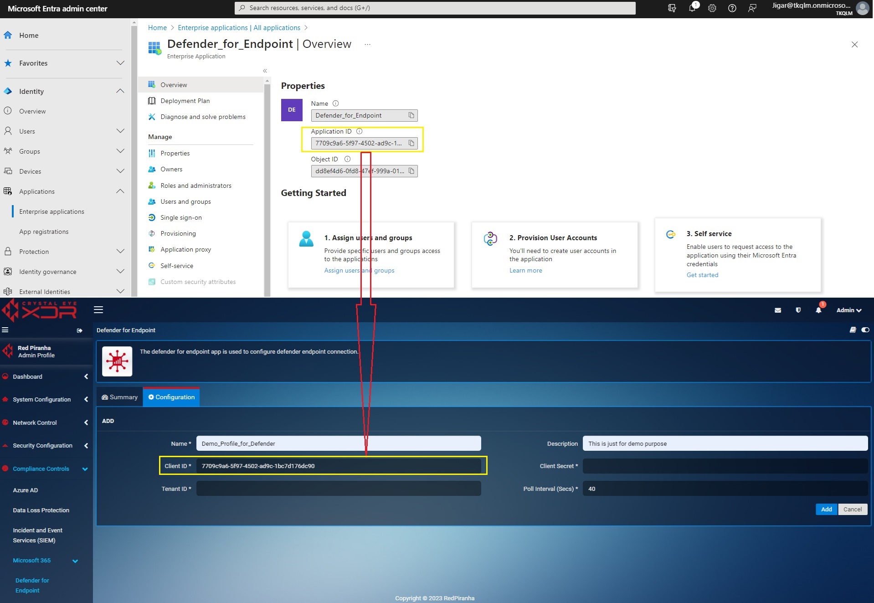874x603 pixels.
Task: Collapse the Microsoft 365 submenu
Action: (75, 561)
